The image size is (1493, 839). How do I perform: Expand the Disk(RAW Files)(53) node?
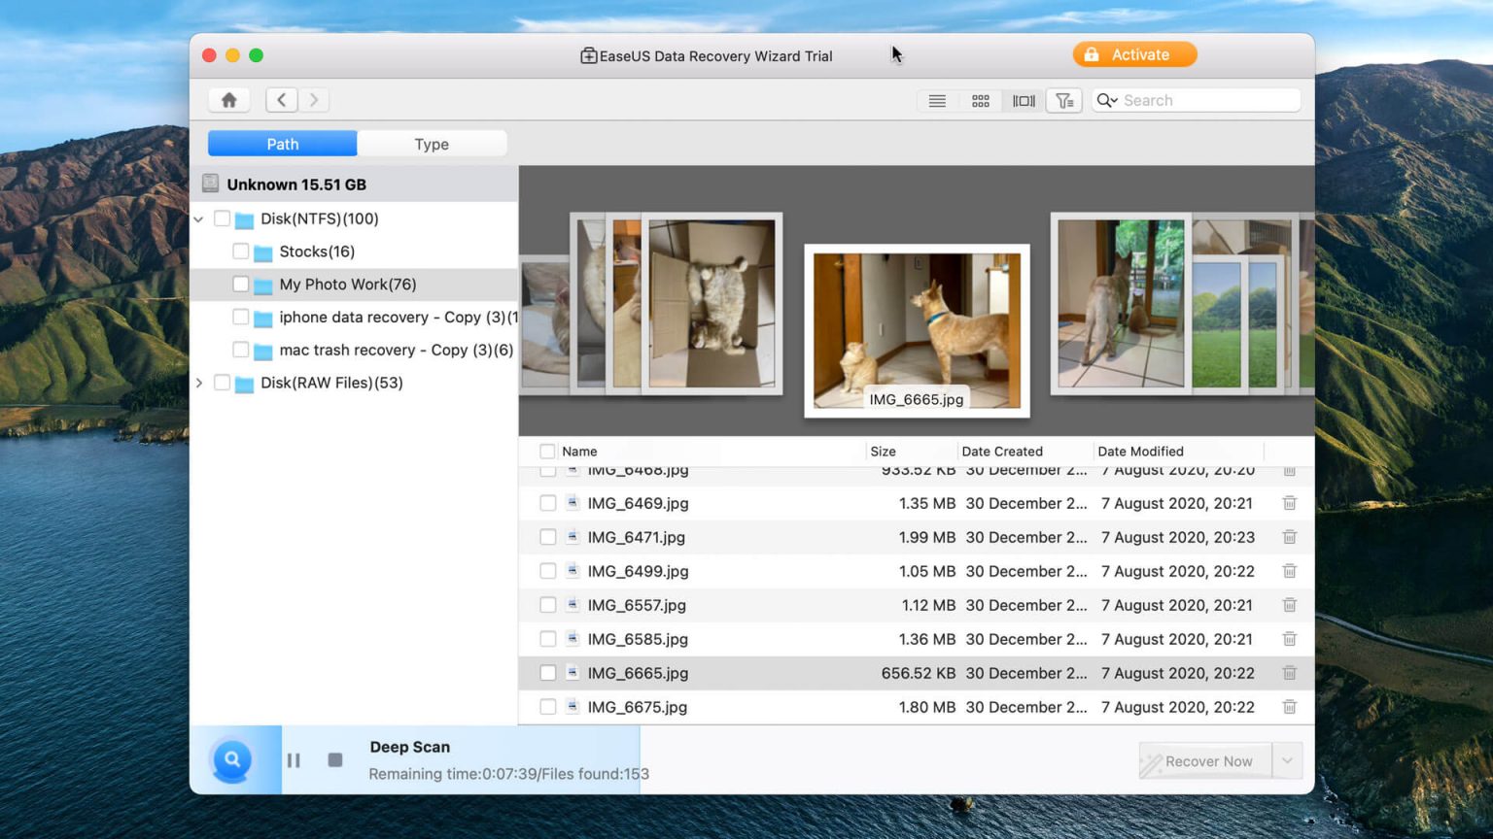(x=199, y=383)
